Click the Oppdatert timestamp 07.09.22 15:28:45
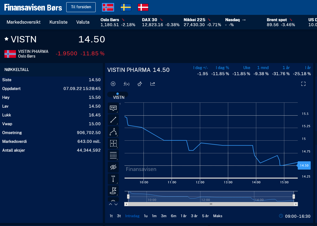Screen dimensions: 317x226 (x=82, y=89)
